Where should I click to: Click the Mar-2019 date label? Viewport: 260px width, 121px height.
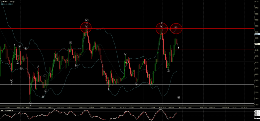163,107
